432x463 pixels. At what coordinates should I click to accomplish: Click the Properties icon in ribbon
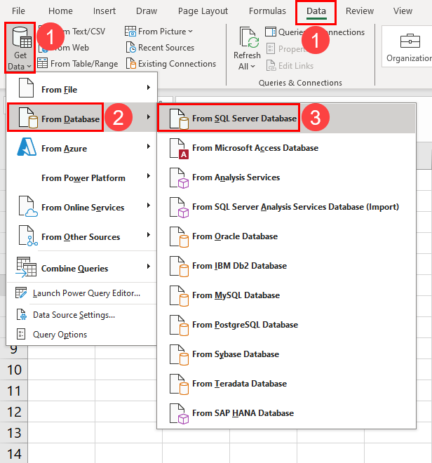pyautogui.click(x=271, y=48)
